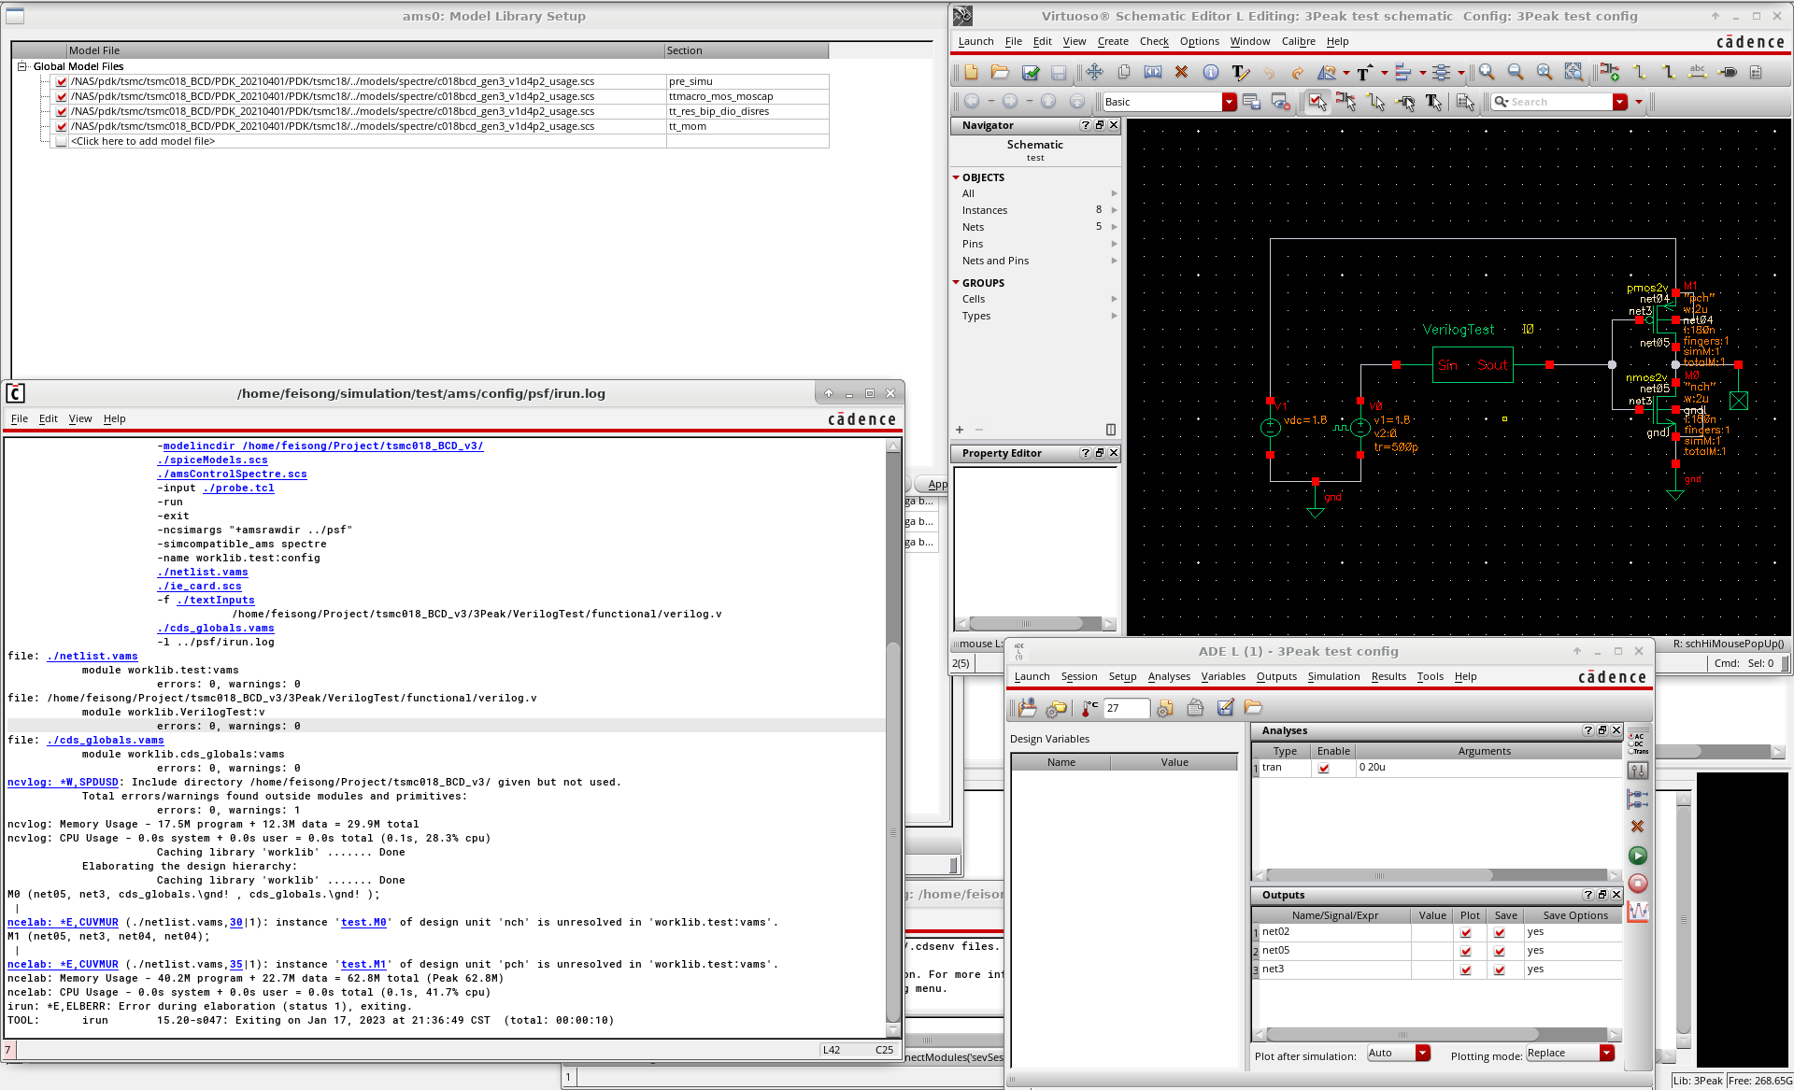Screen dimensions: 1794x1090
Task: Open the ./spiceModels.scs link in log
Action: [212, 460]
